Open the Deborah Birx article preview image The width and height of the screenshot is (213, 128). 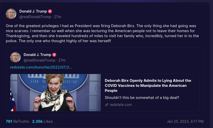pos(56,93)
